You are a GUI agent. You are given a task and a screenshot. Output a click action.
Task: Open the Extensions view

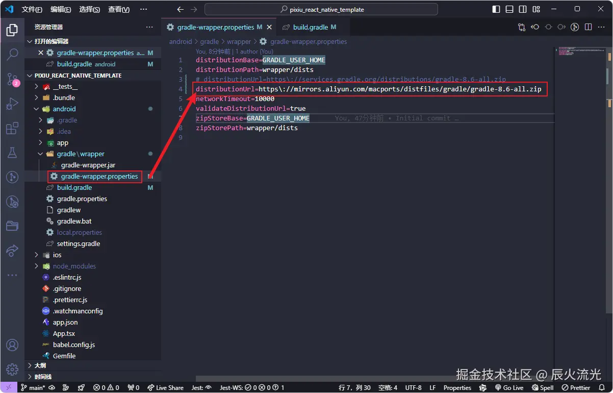tap(12, 128)
